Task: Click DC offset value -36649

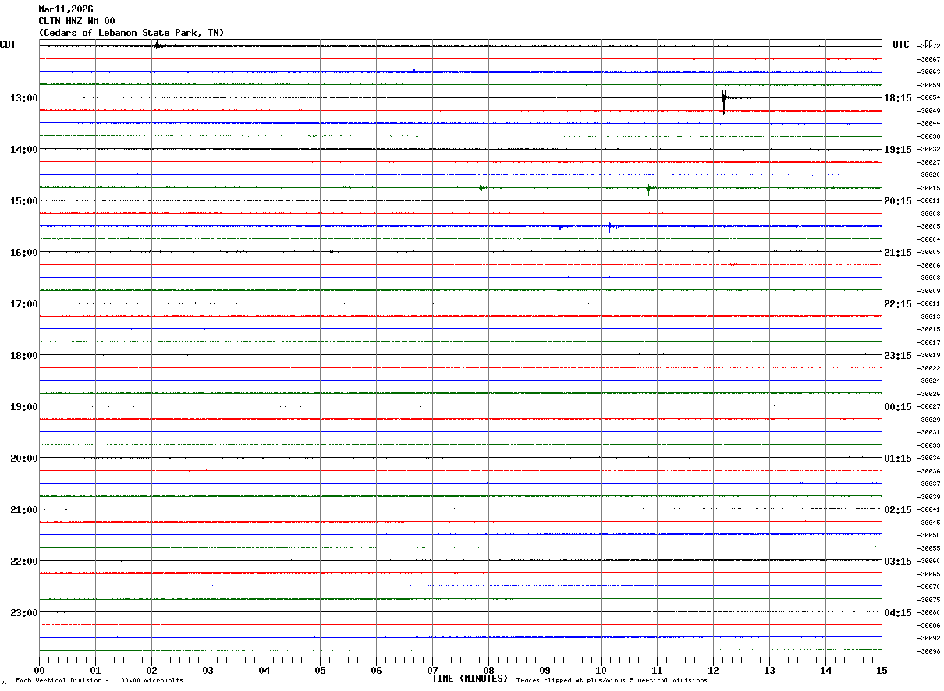Action: pyautogui.click(x=929, y=111)
